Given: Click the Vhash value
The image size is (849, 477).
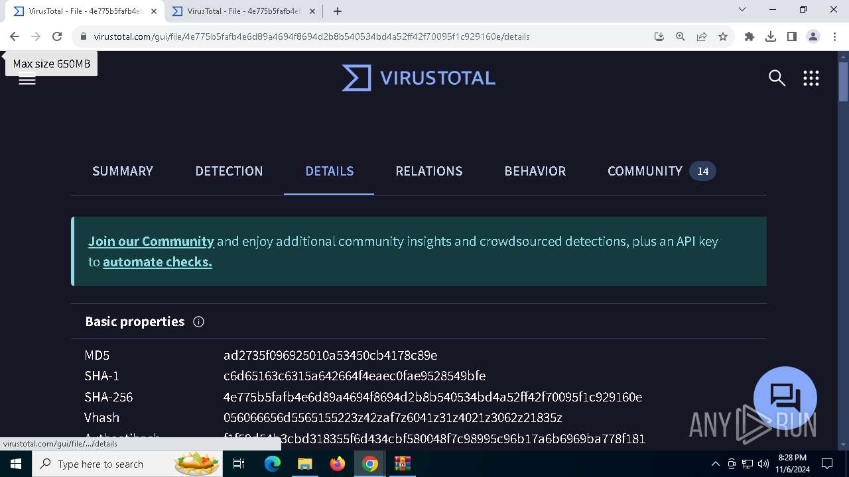Looking at the screenshot, I should 393,418.
